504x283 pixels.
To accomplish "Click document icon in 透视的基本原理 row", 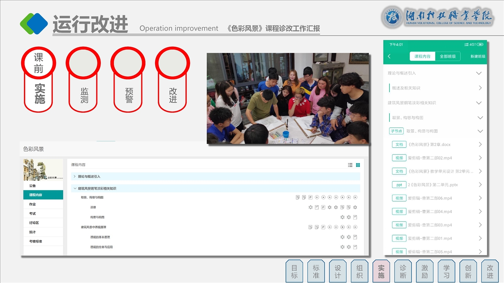I will pyautogui.click(x=355, y=237).
